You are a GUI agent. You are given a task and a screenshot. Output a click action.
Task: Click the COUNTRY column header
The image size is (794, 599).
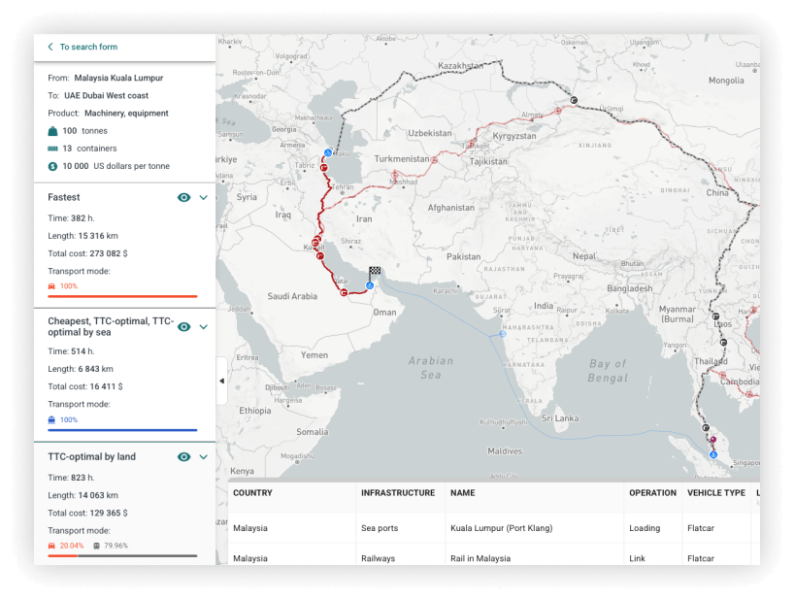[x=253, y=492]
